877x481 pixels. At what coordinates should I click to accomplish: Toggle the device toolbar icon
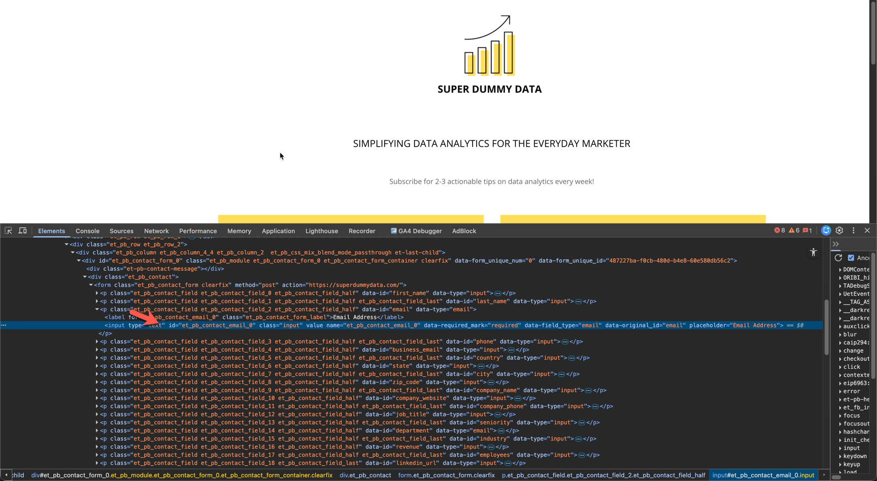(23, 230)
